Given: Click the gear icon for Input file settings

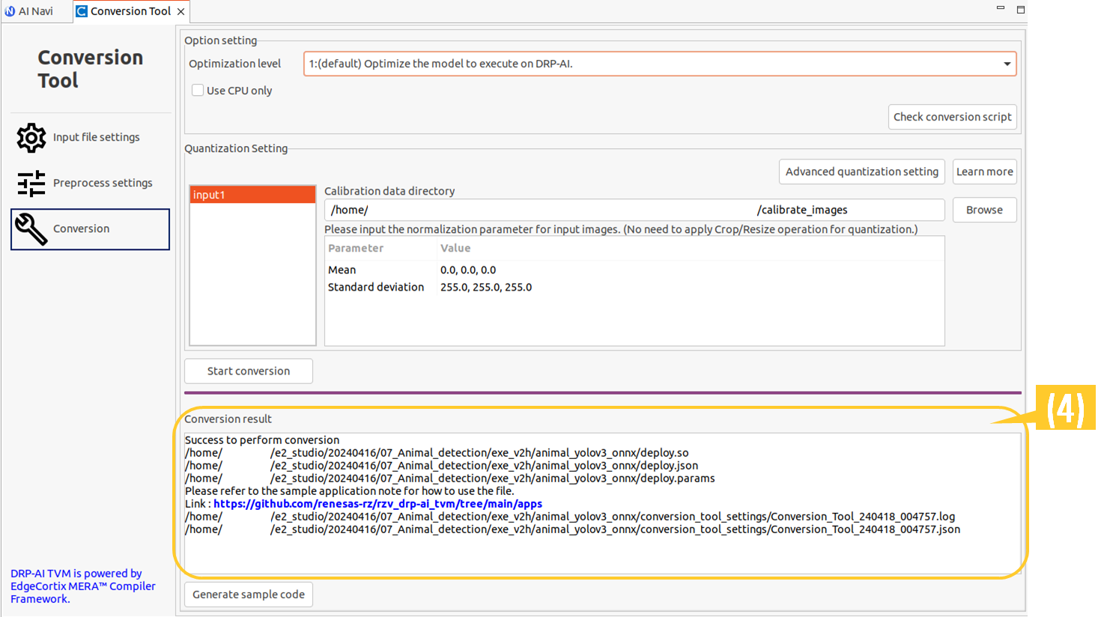Looking at the screenshot, I should (31, 138).
